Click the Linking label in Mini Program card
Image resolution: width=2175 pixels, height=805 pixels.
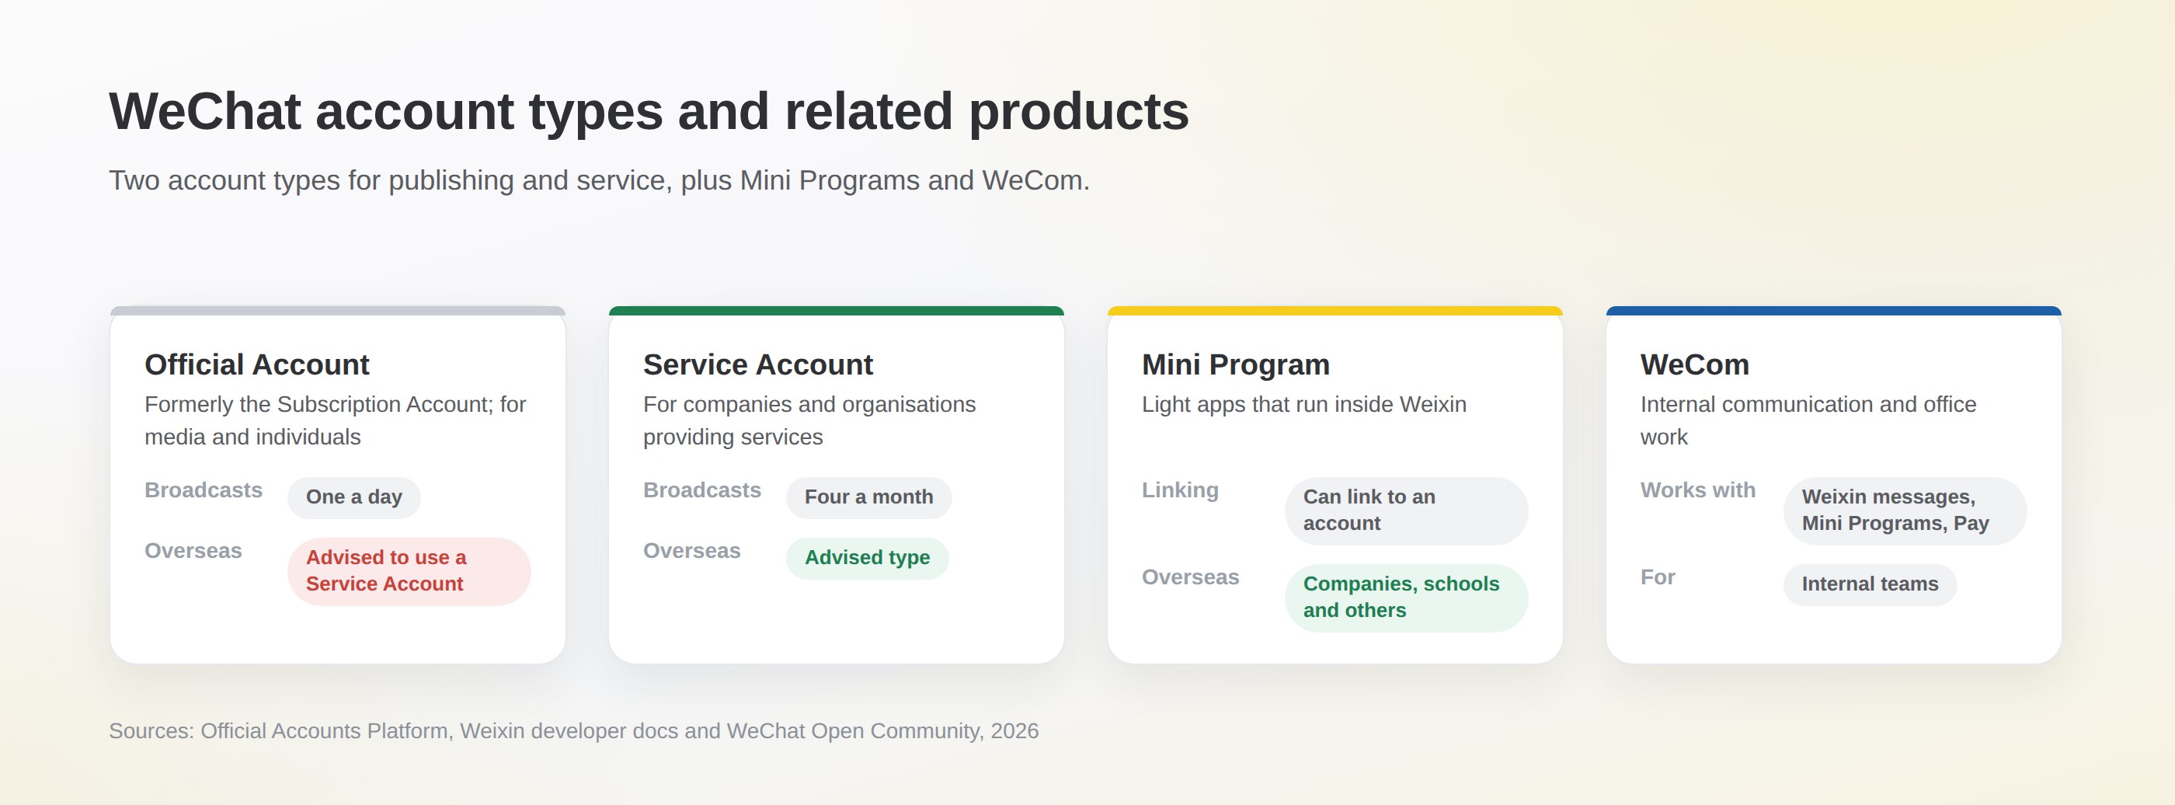pos(1181,490)
